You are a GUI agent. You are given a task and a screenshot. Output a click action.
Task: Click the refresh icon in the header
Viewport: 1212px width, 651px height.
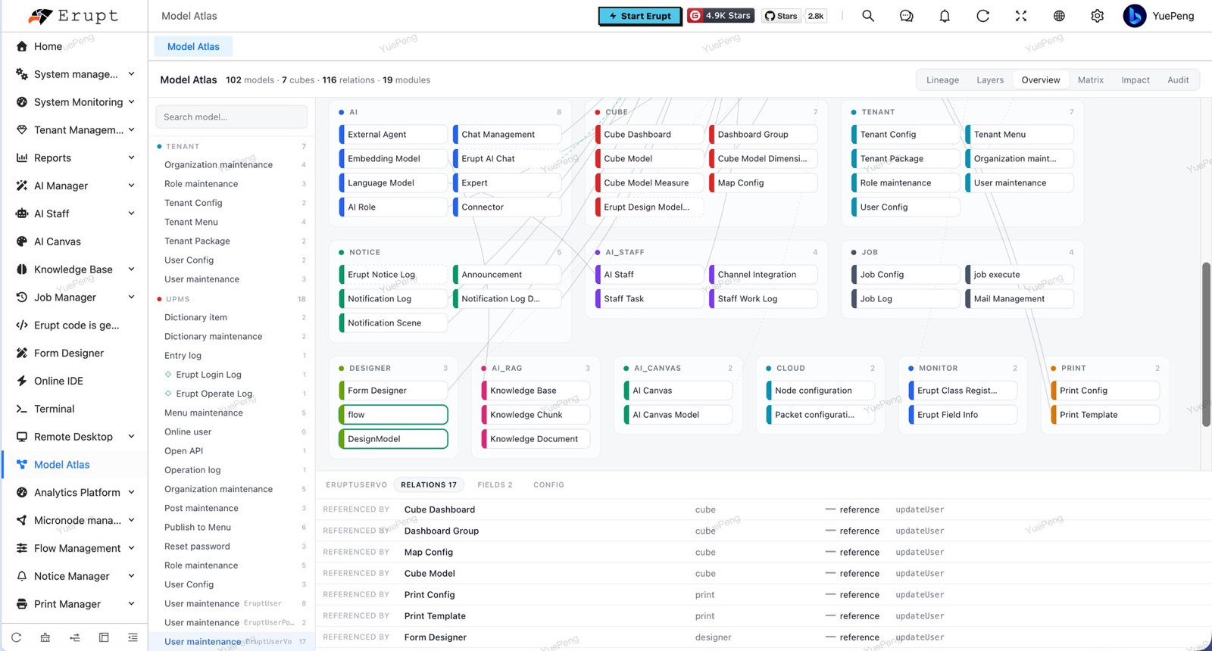[982, 16]
